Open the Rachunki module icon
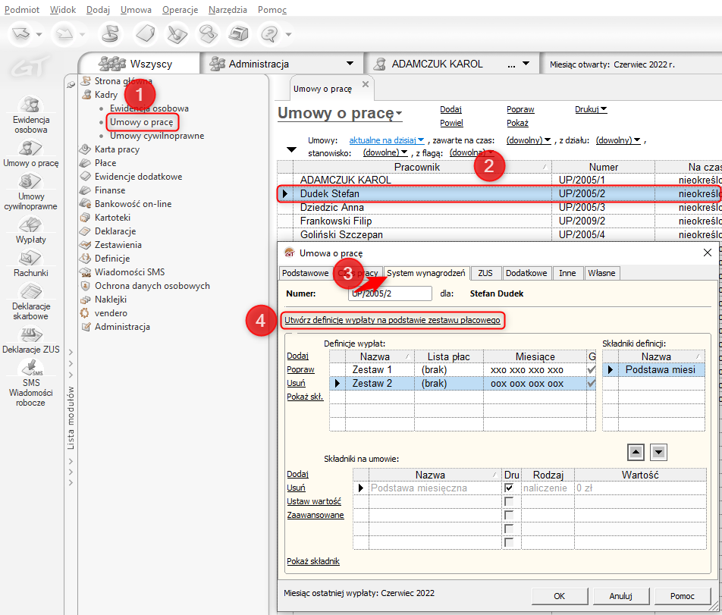The image size is (722, 615). coord(31,263)
